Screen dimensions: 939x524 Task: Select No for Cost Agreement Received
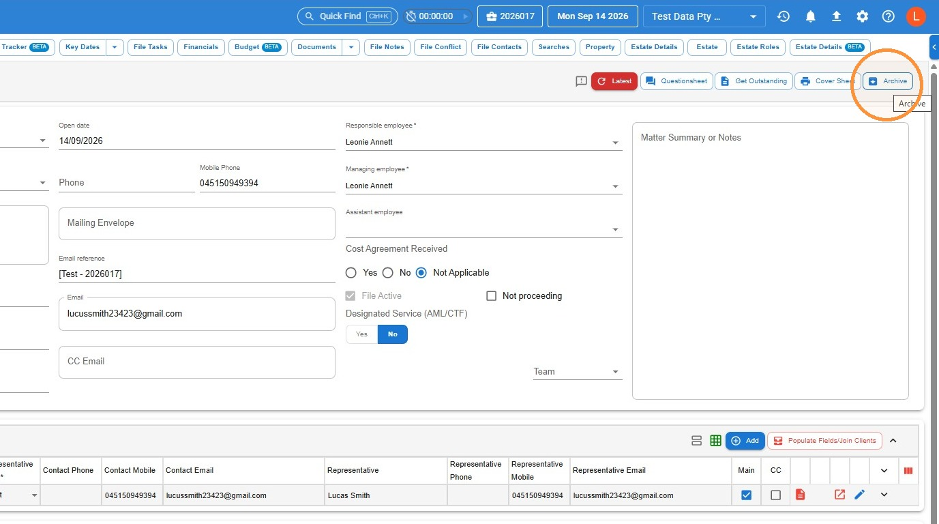(x=388, y=272)
